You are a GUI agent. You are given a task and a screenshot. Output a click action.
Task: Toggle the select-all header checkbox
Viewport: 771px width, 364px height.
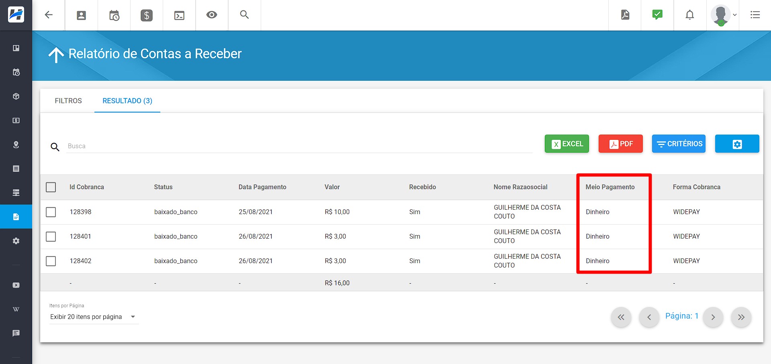pos(51,187)
